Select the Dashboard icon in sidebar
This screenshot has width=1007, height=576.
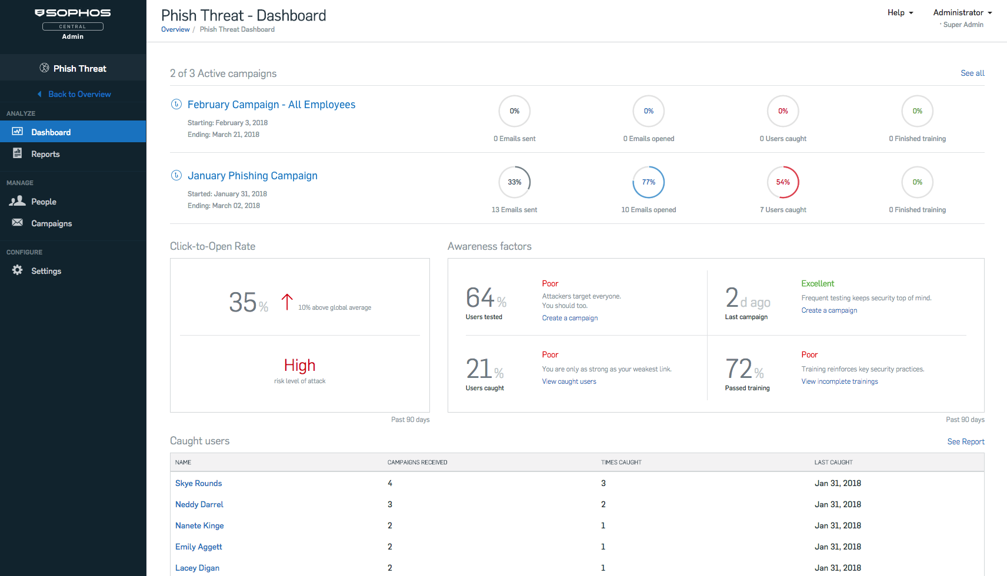pyautogui.click(x=17, y=132)
